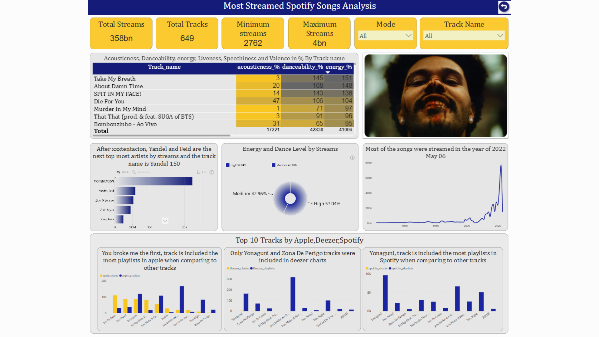The image size is (599, 337).
Task: Sort the table by energy_% header
Action: (x=338, y=67)
